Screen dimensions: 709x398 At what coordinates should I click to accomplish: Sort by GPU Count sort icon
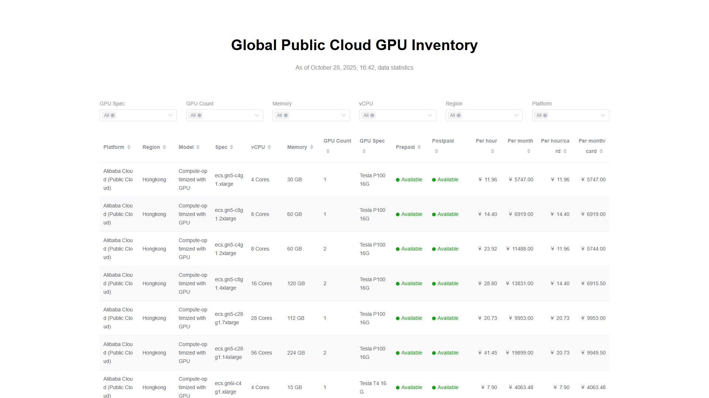[x=328, y=151]
